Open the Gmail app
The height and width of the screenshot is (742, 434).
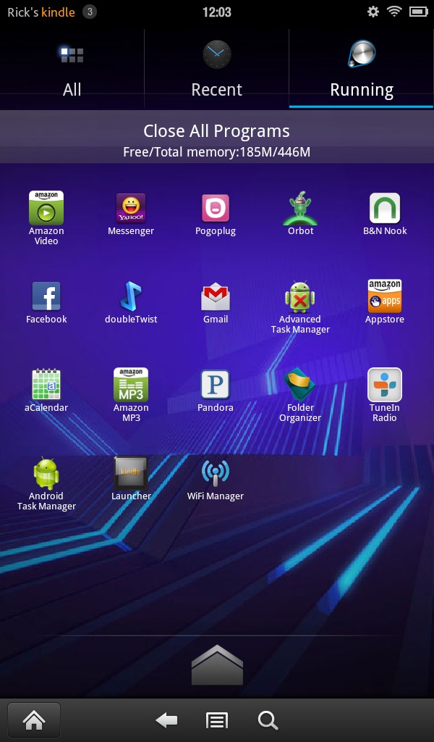tap(216, 296)
